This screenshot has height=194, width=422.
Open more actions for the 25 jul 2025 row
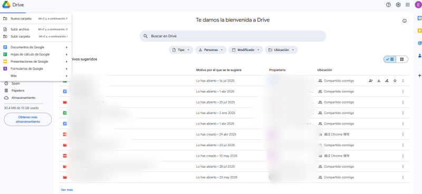tap(403, 102)
